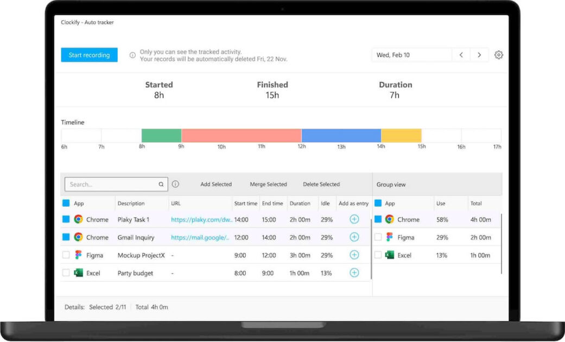Click Merge Selected
Image resolution: width=565 pixels, height=342 pixels.
click(x=269, y=184)
